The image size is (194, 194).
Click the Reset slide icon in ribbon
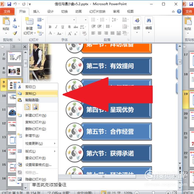pyautogui.click(x=40, y=26)
